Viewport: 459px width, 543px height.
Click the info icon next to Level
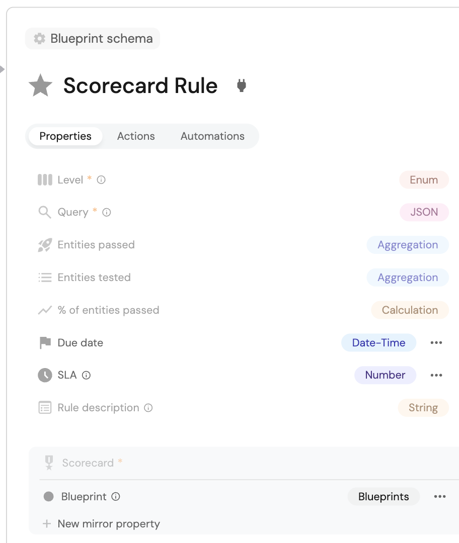pyautogui.click(x=101, y=180)
